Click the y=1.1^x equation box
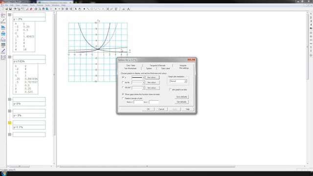 pos(29,127)
